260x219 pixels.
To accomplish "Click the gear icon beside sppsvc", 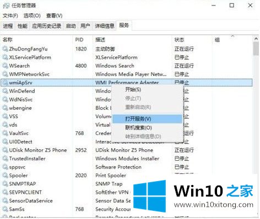I will click(x=5, y=167).
